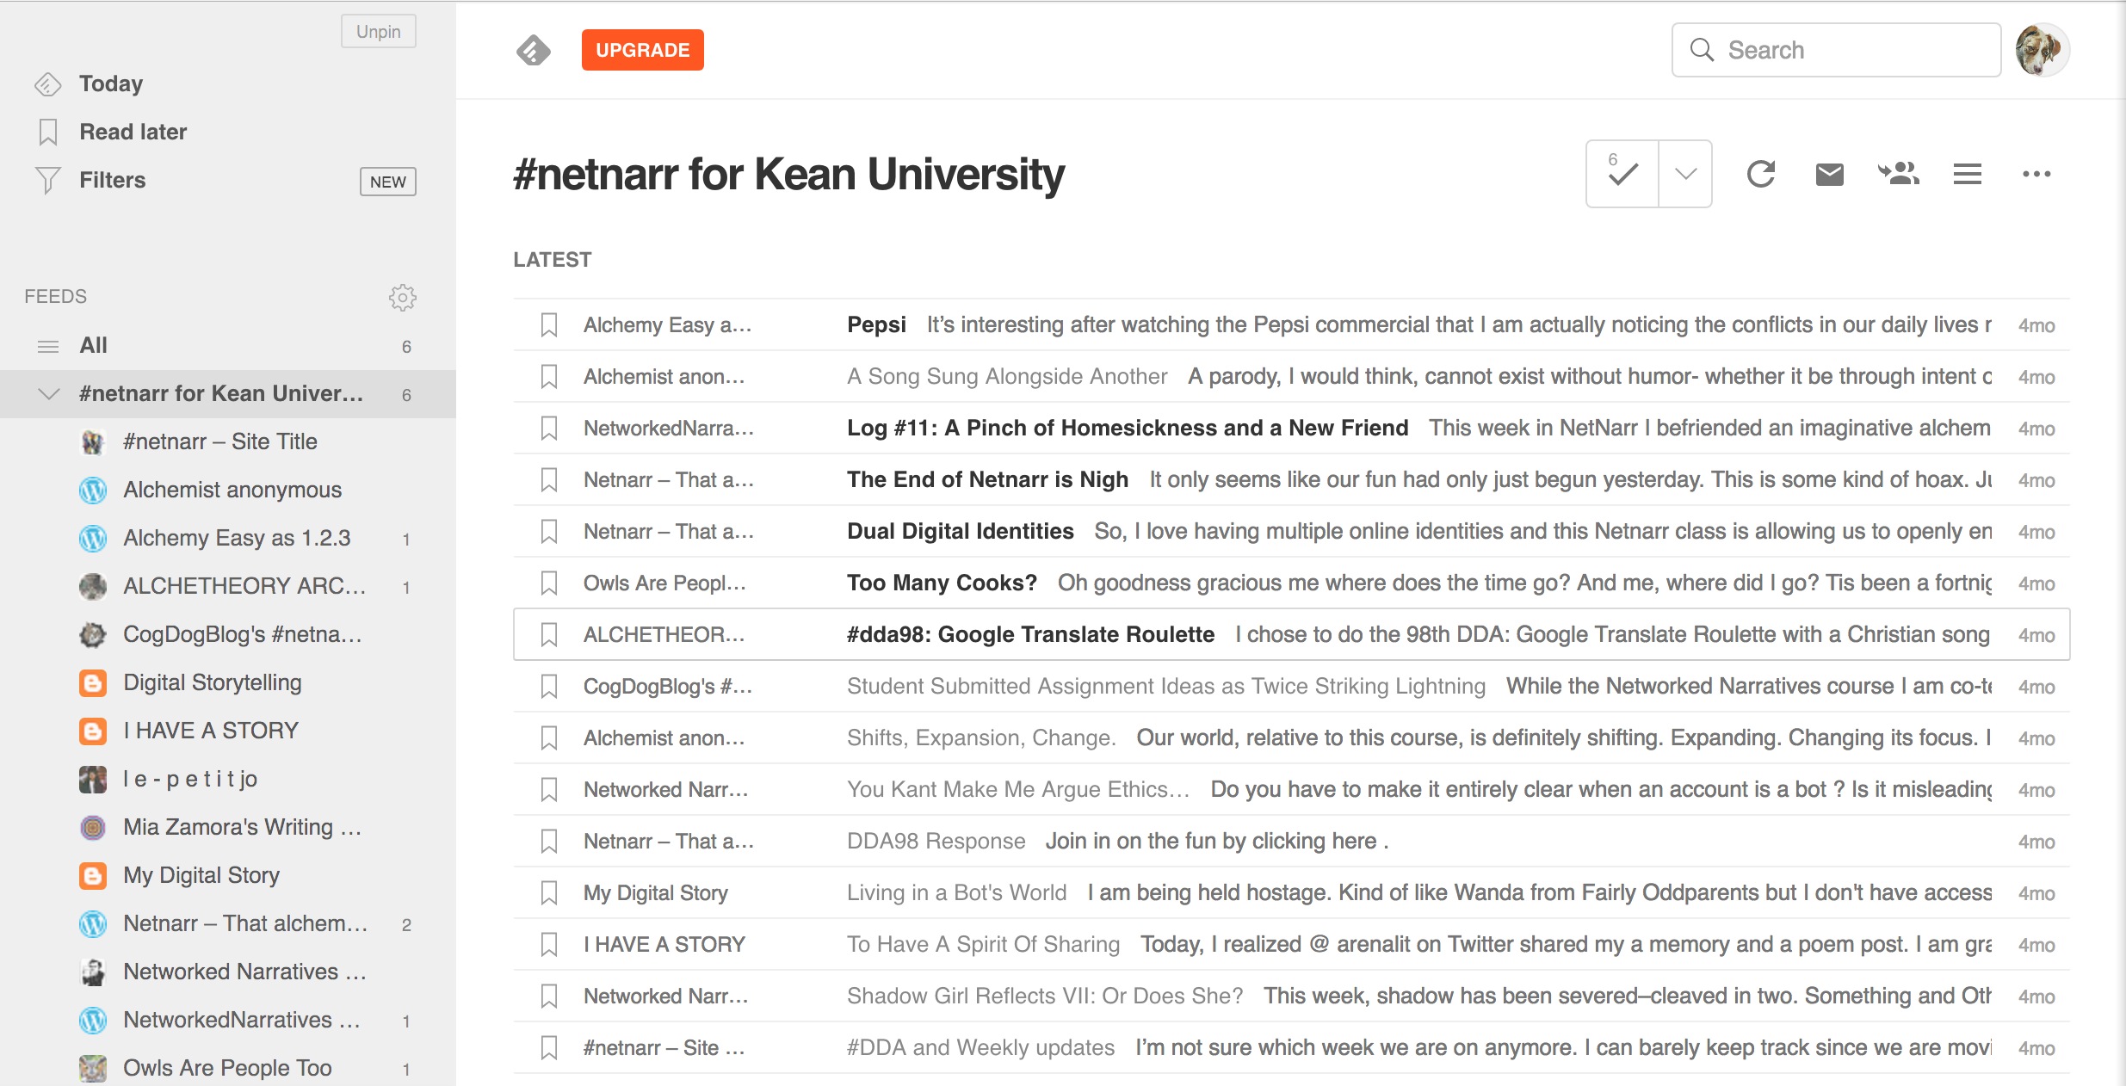This screenshot has width=2126, height=1086.
Task: Save 'Too Many Cooks?' to read later
Action: pos(549,583)
